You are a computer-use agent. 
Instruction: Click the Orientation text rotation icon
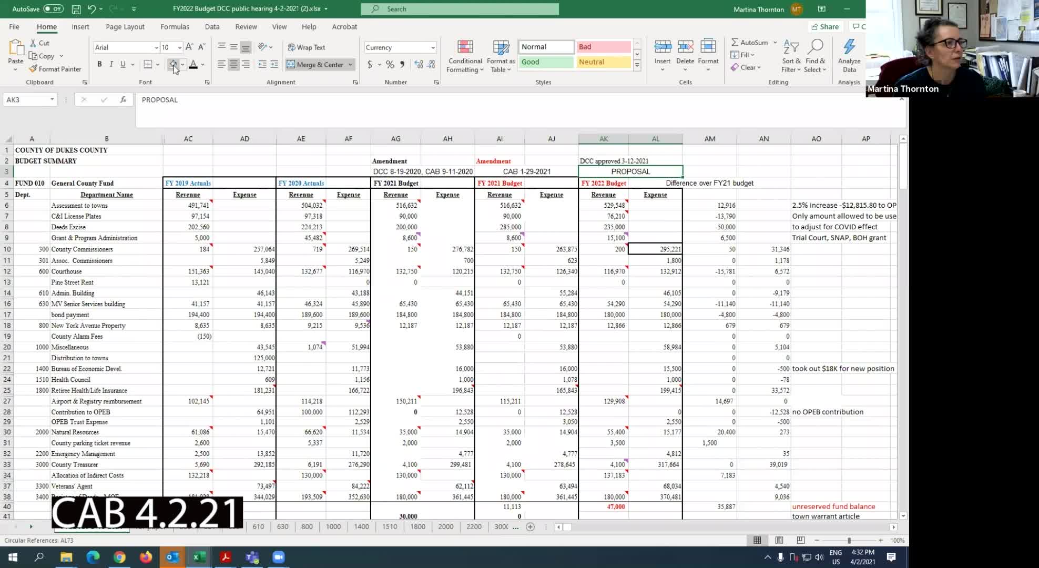(x=263, y=47)
